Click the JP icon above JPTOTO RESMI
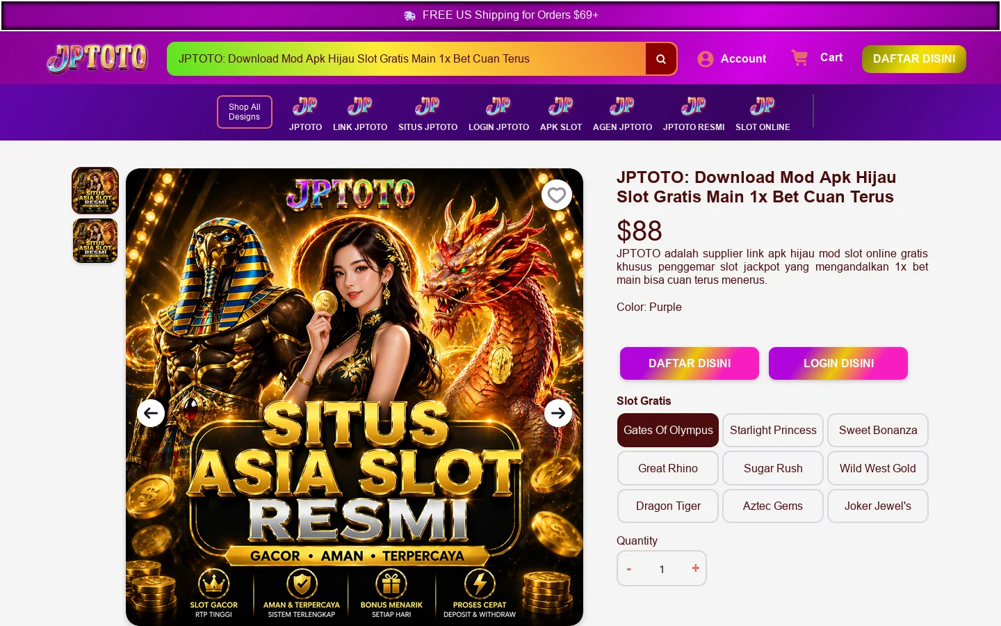The height and width of the screenshot is (626, 1001). (694, 106)
